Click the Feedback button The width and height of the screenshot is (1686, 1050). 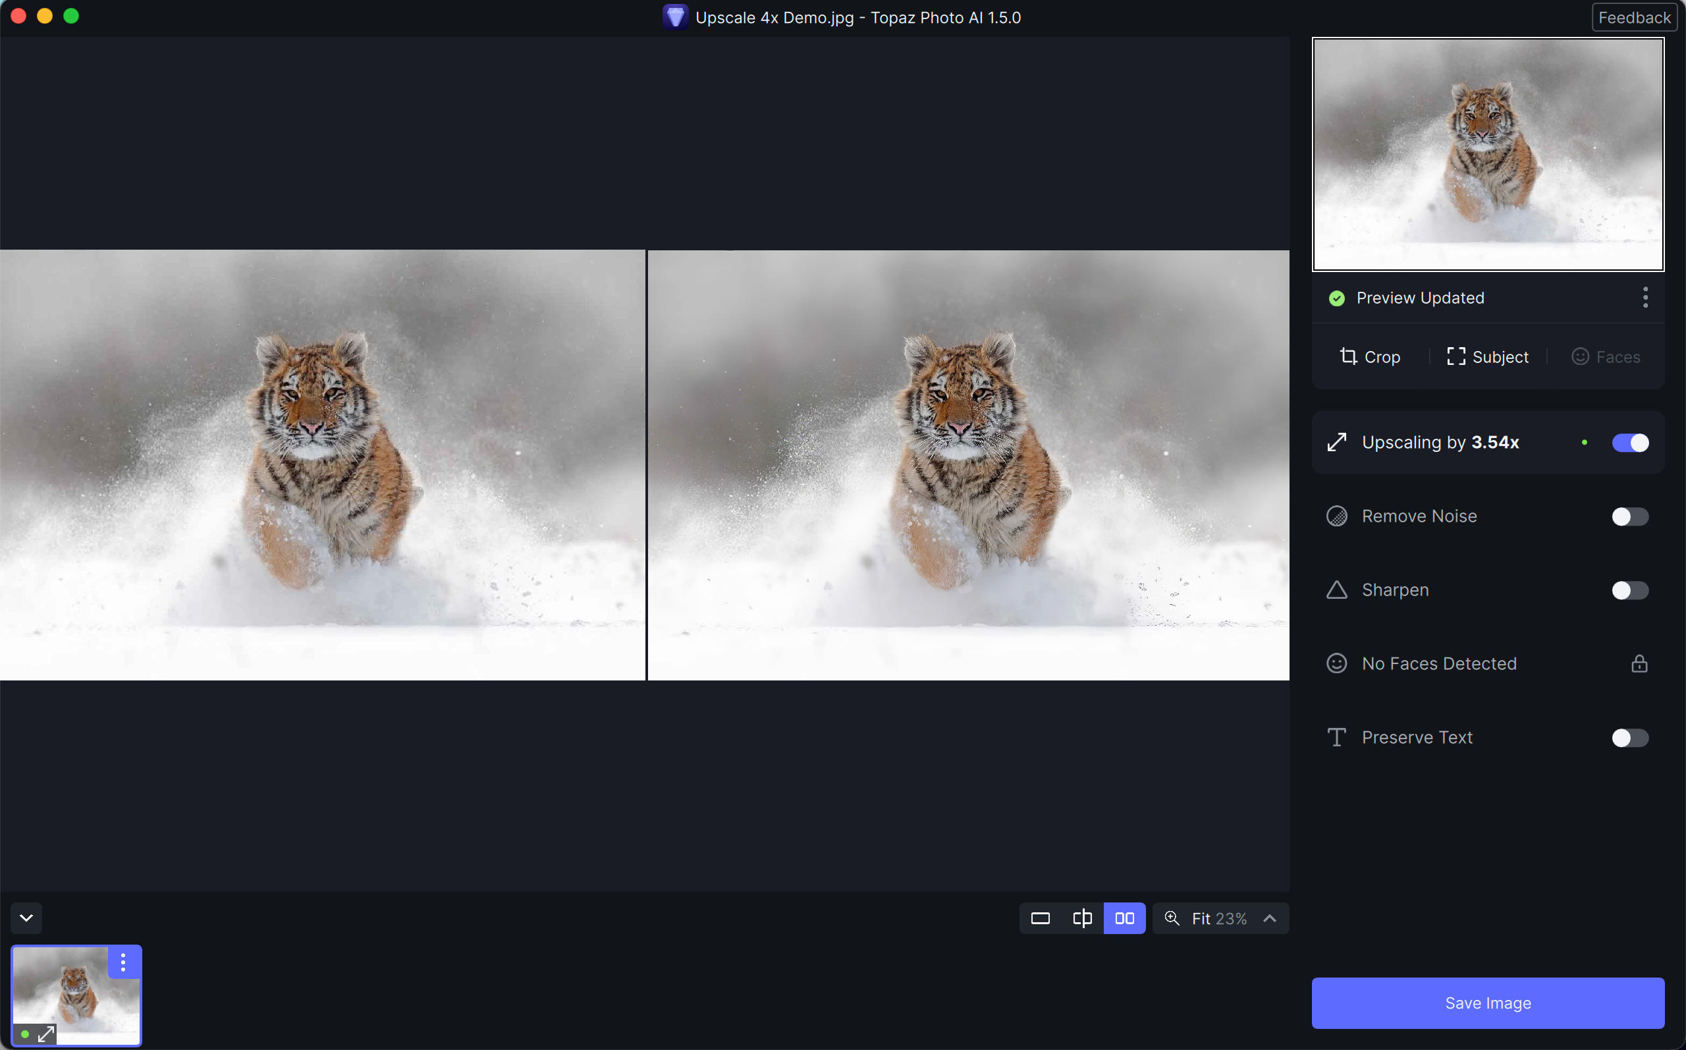click(x=1633, y=17)
